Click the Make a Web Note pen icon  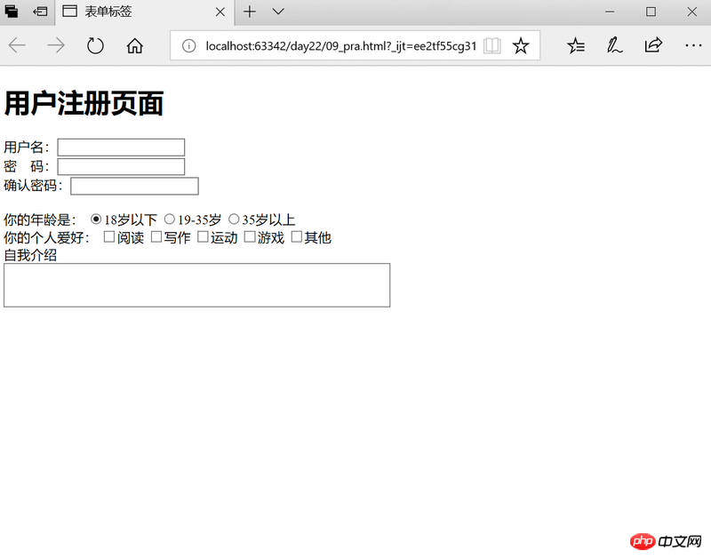click(614, 45)
